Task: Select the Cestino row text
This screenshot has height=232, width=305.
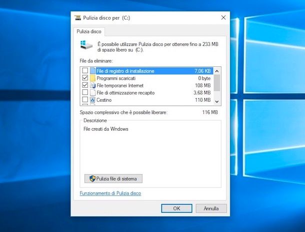Action: [104, 100]
